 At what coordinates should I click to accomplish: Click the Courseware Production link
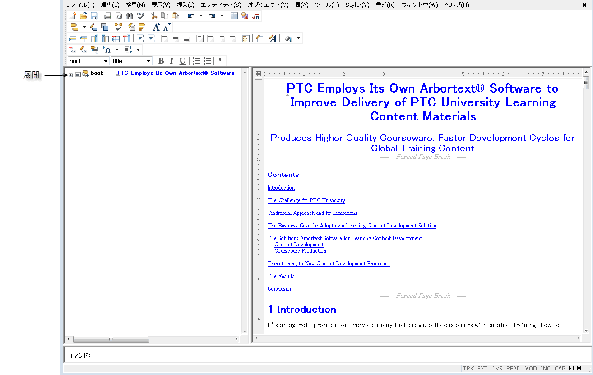300,251
